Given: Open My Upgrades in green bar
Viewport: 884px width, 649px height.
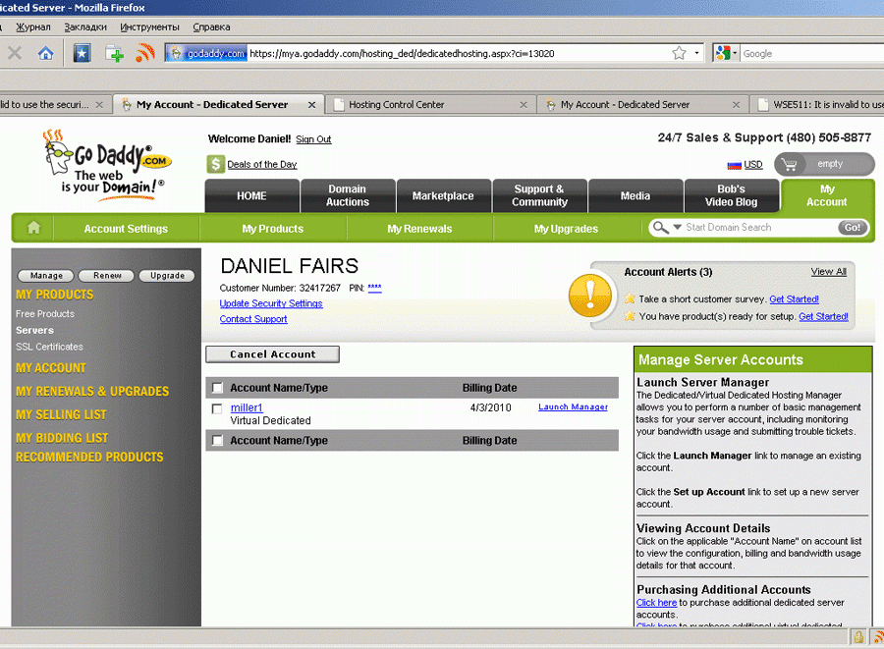Looking at the screenshot, I should click(x=566, y=229).
